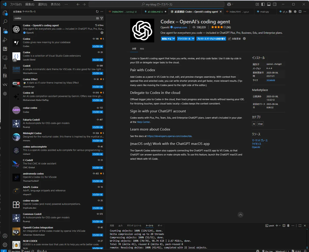
Task: Toggle the primary sidebar layout button
Action: pos(263,4)
